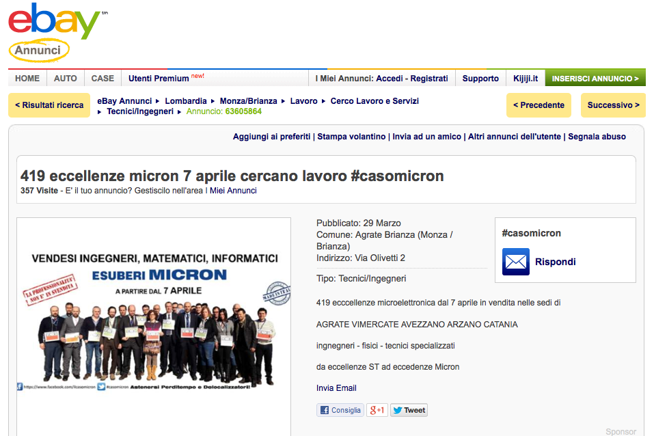Switch to the AUTO tab
Image resolution: width=654 pixels, height=436 pixels.
[65, 78]
